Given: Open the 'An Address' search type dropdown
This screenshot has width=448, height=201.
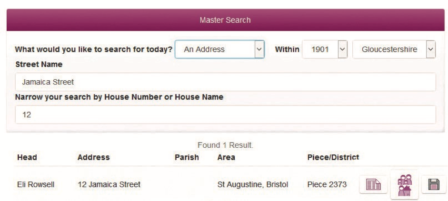Looking at the screenshot, I should (219, 49).
